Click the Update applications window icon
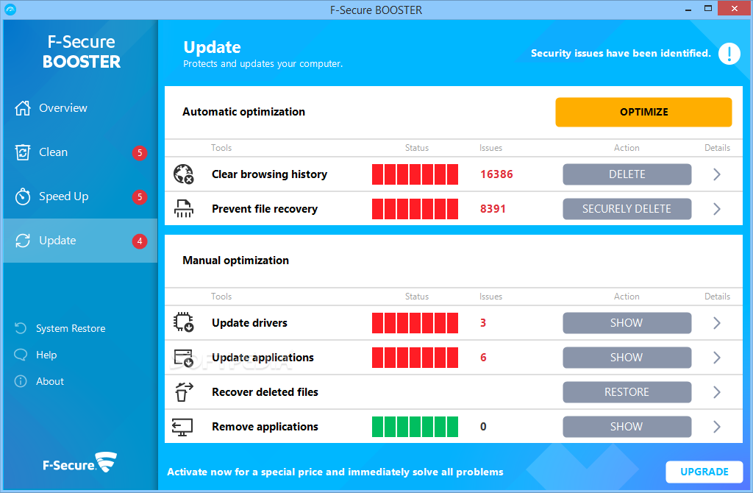The width and height of the screenshot is (753, 493). (x=183, y=358)
